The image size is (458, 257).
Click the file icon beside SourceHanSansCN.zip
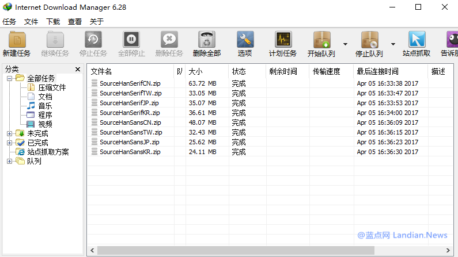[x=94, y=122]
